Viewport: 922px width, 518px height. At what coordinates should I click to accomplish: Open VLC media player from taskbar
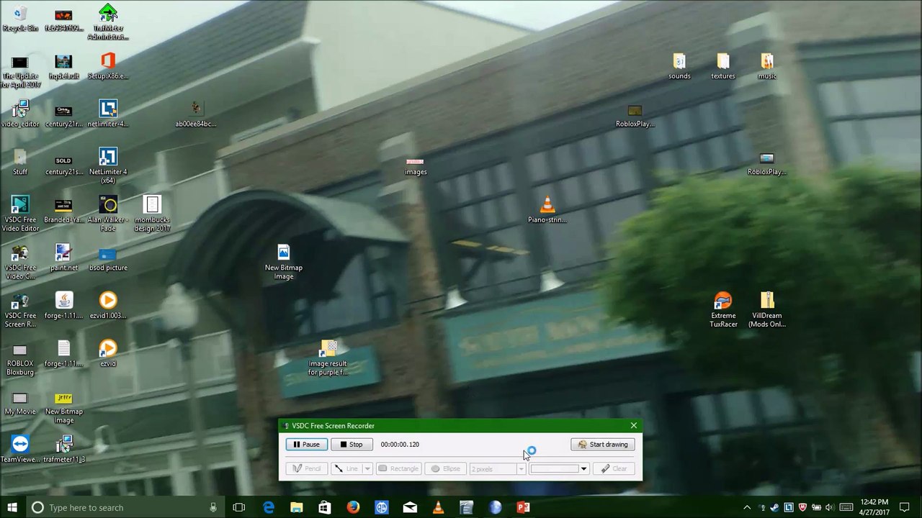tap(438, 507)
